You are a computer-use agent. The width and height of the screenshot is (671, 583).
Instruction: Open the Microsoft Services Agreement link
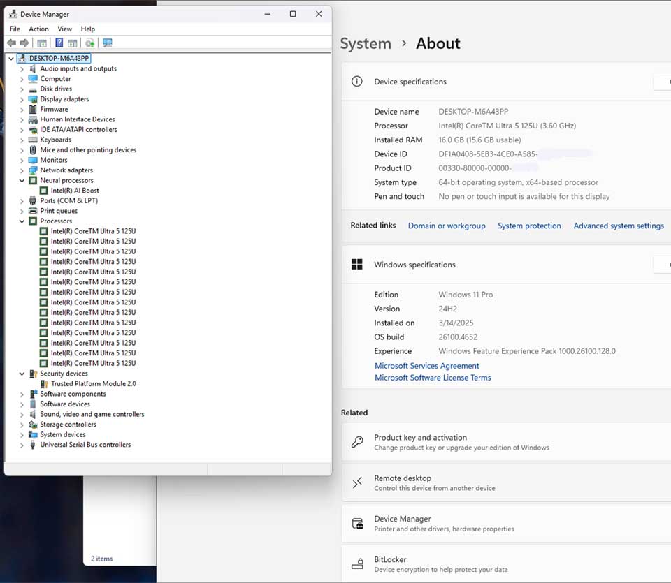pyautogui.click(x=426, y=366)
